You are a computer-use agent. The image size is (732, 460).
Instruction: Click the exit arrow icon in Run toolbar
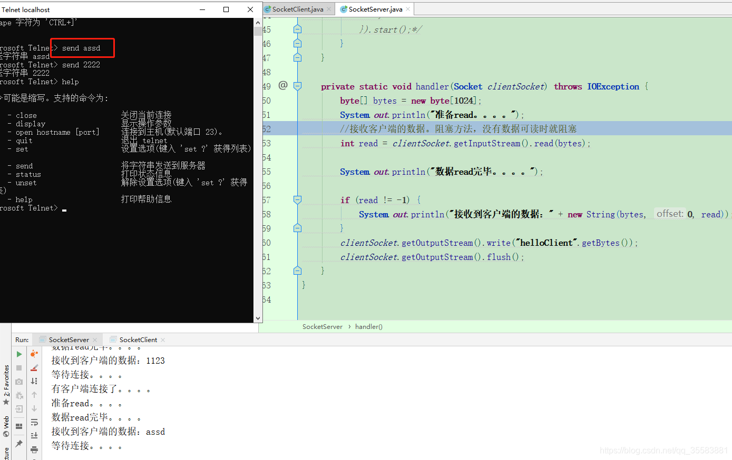19,409
